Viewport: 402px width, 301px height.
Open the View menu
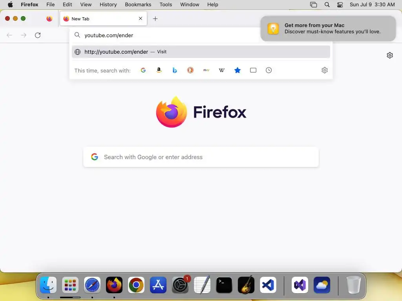86,4
